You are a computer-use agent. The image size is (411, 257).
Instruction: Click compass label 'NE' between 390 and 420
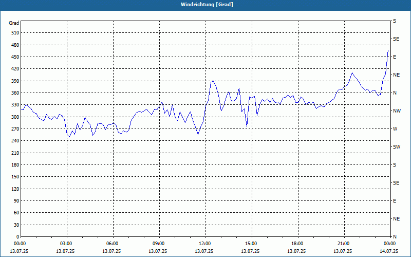[x=396, y=75]
